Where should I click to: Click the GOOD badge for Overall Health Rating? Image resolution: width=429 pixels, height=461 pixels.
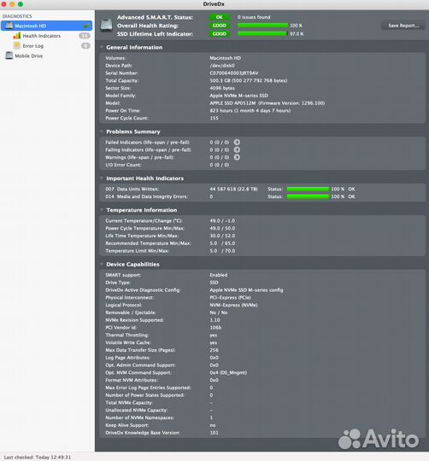(x=220, y=26)
